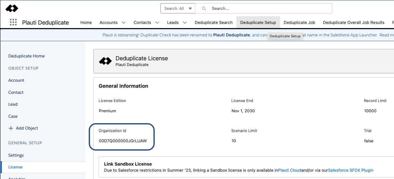The width and height of the screenshot is (394, 179).
Task: Open the Search: All scope dropdown
Action: 178,9
